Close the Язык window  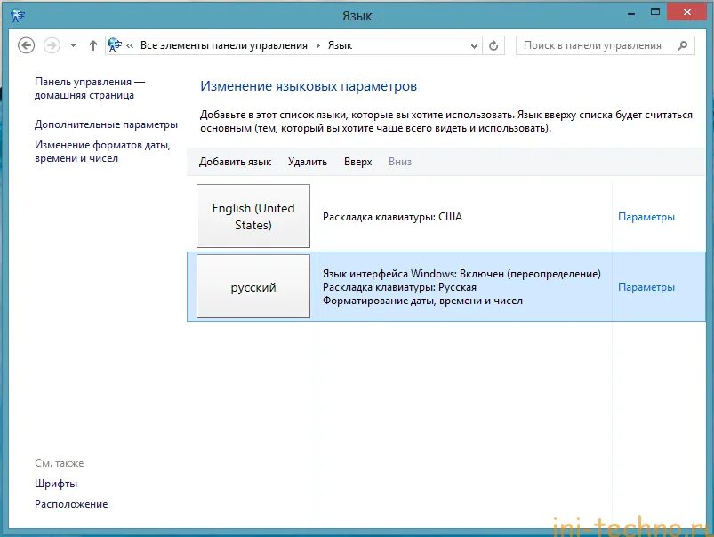tap(687, 12)
